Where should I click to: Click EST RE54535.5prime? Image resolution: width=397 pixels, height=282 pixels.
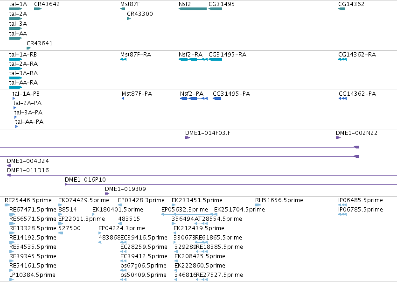33,247
